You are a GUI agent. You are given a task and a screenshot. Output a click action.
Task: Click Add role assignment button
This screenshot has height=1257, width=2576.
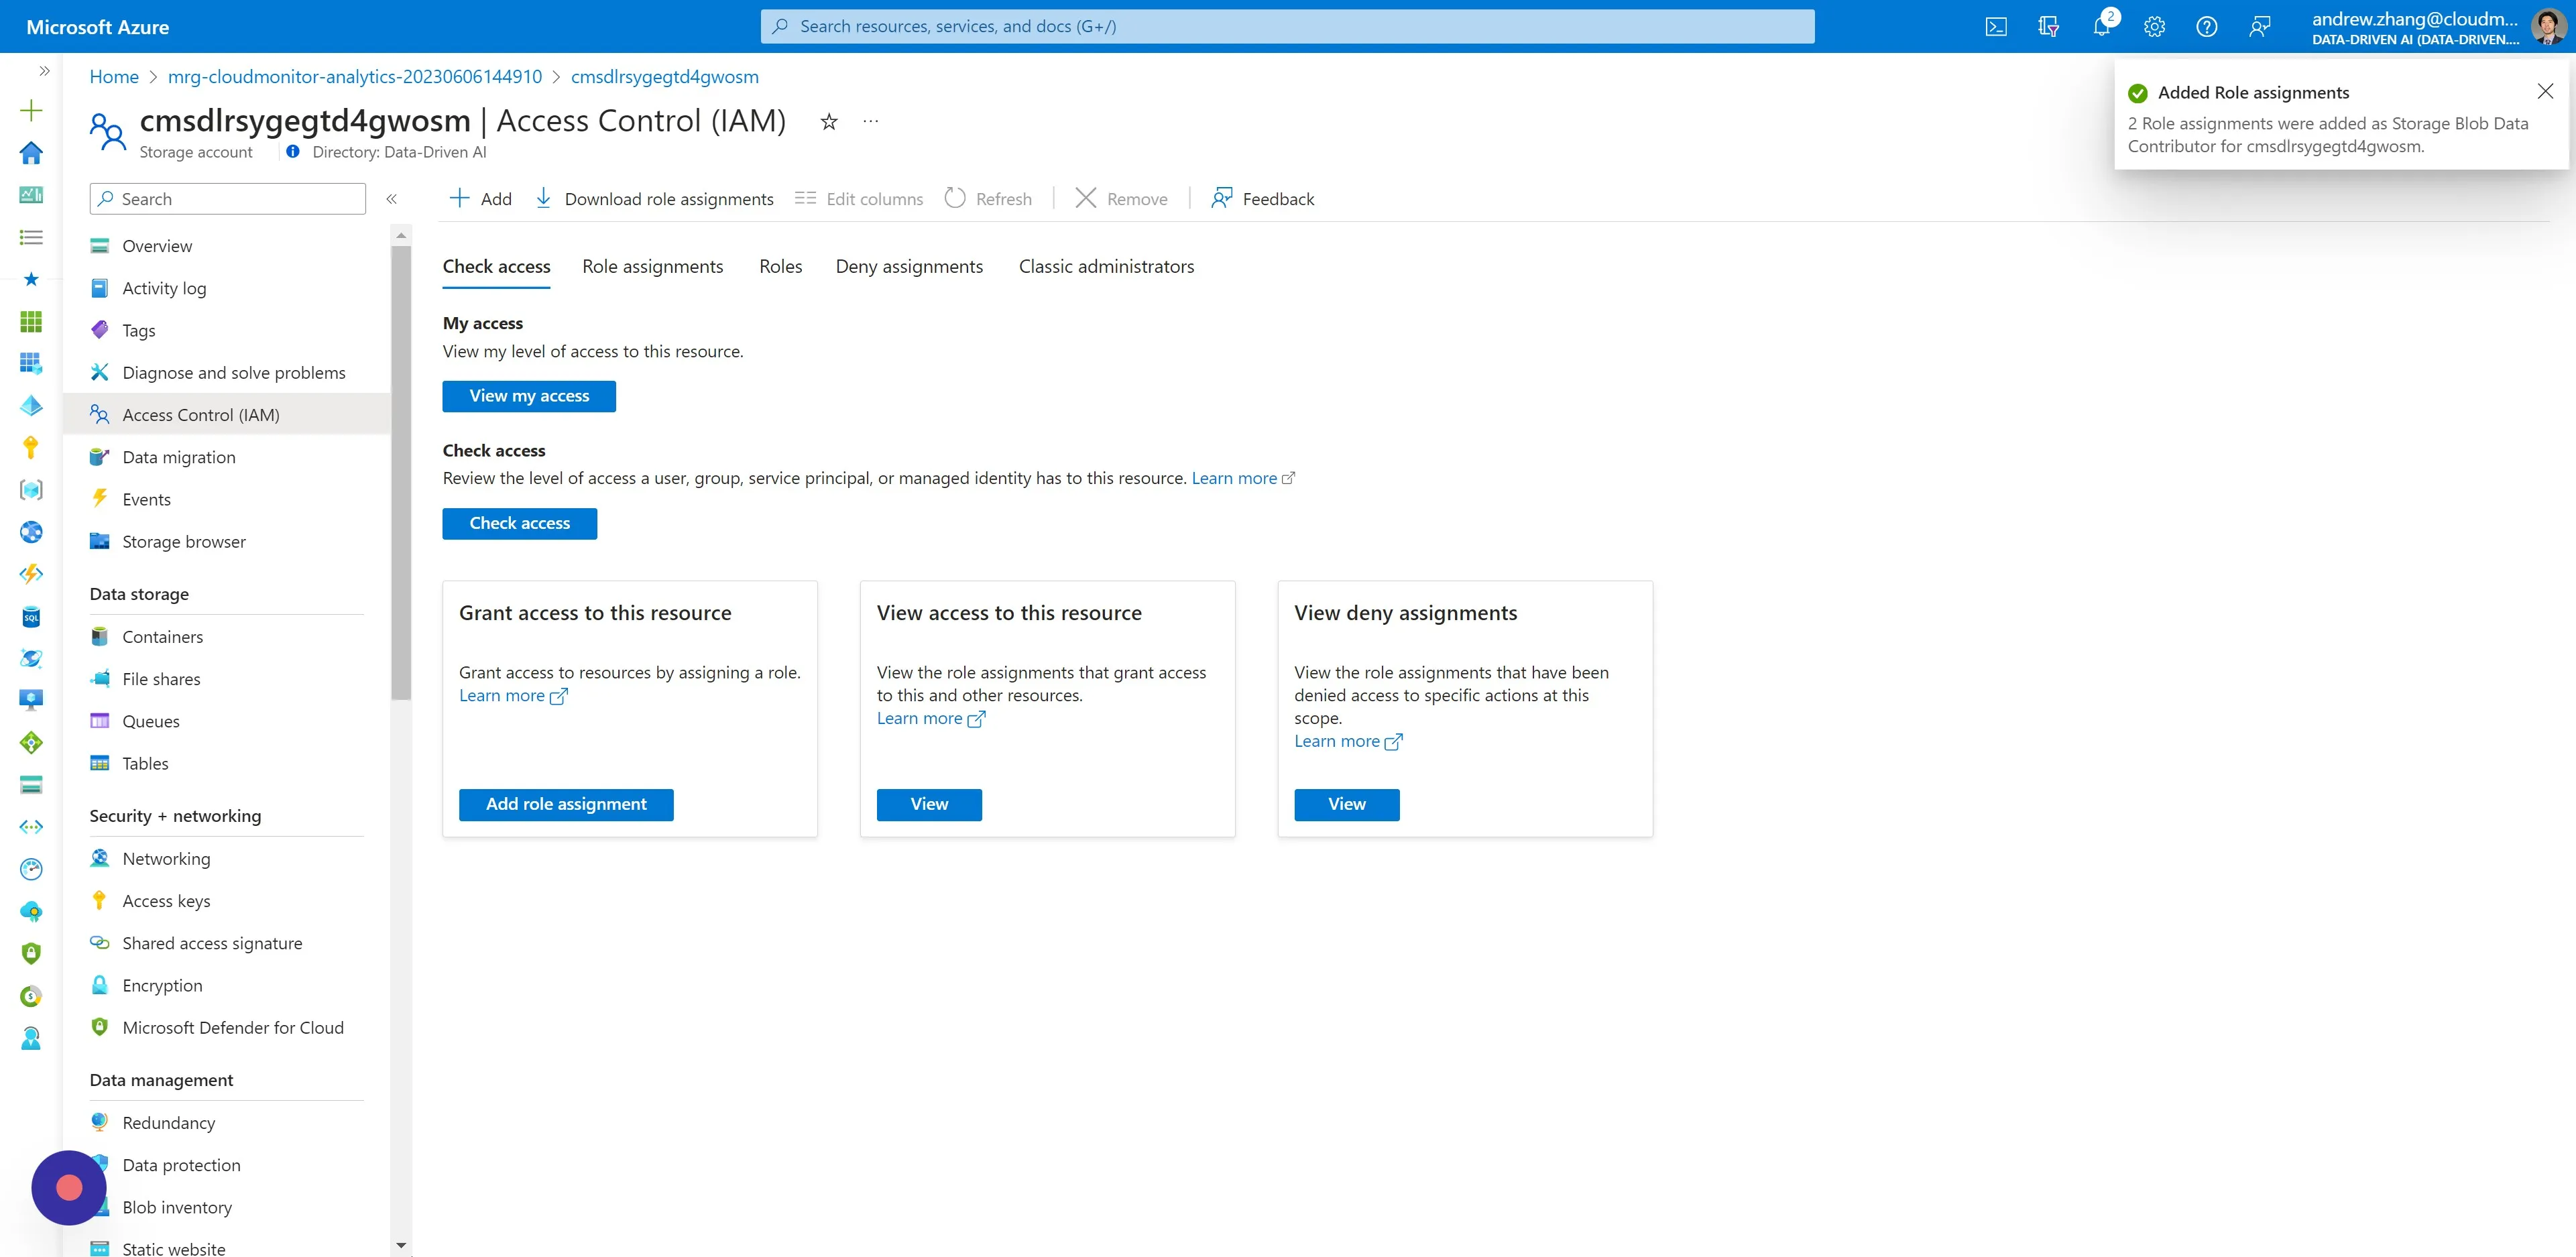click(566, 804)
